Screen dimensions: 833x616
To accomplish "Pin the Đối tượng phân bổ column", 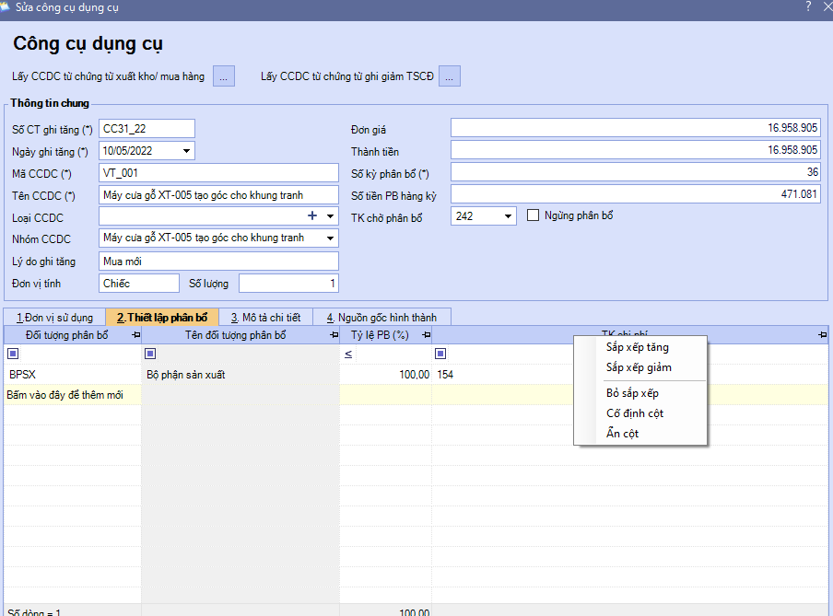I will [136, 335].
